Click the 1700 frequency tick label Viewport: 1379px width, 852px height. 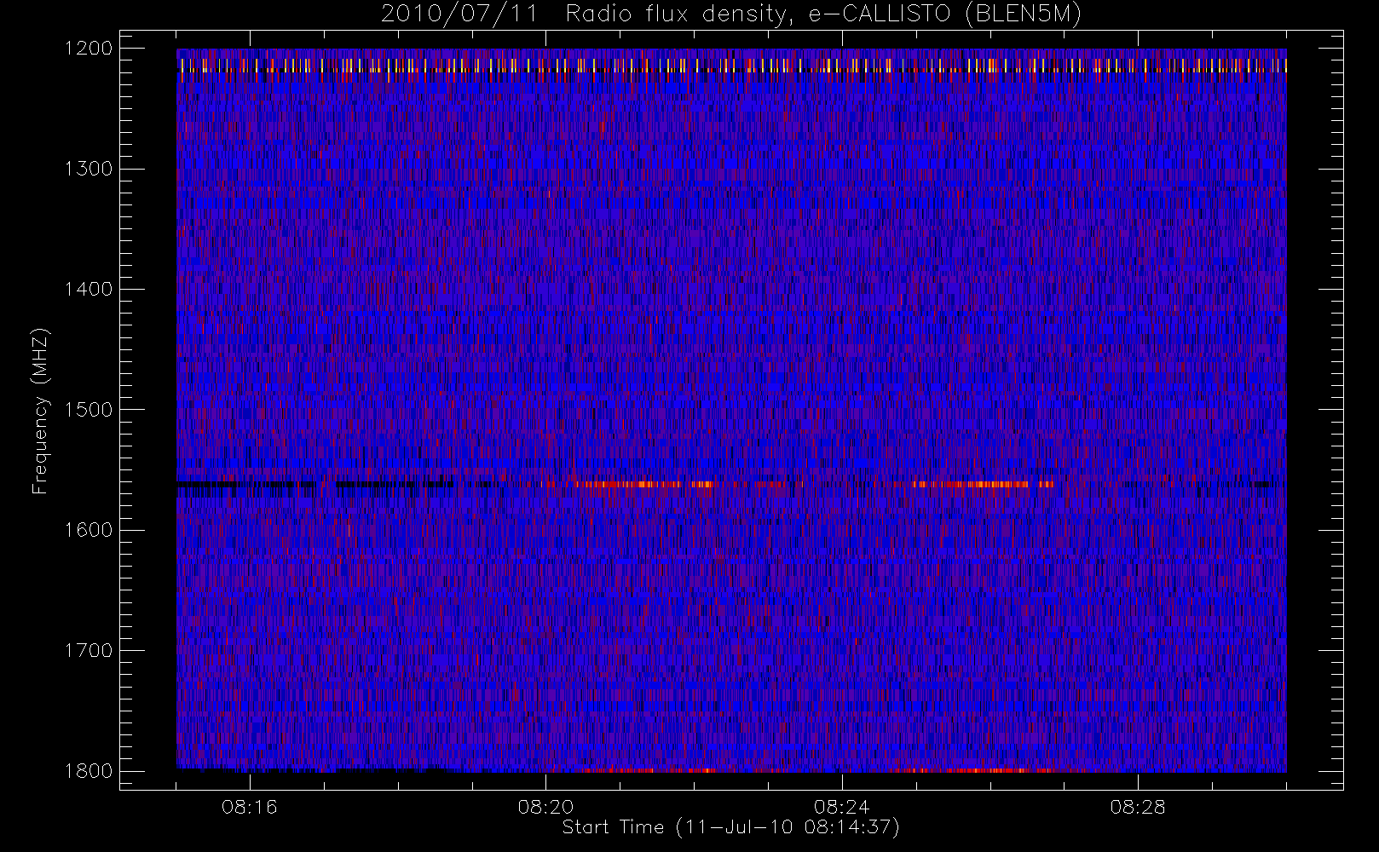pyautogui.click(x=89, y=651)
